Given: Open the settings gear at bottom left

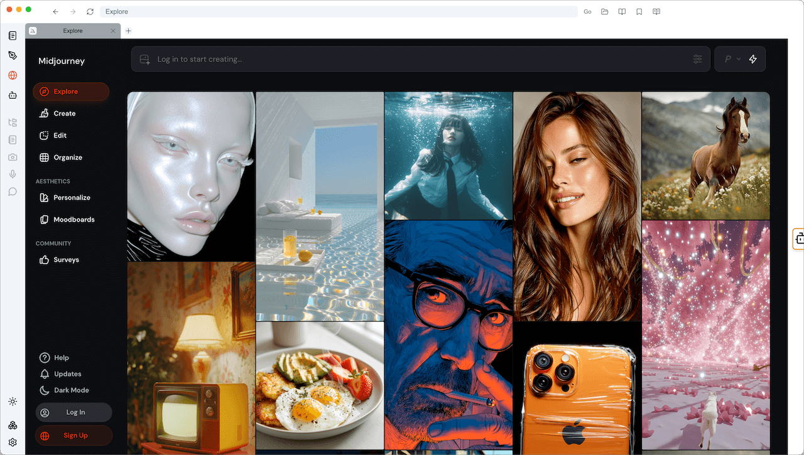Looking at the screenshot, I should point(13,442).
